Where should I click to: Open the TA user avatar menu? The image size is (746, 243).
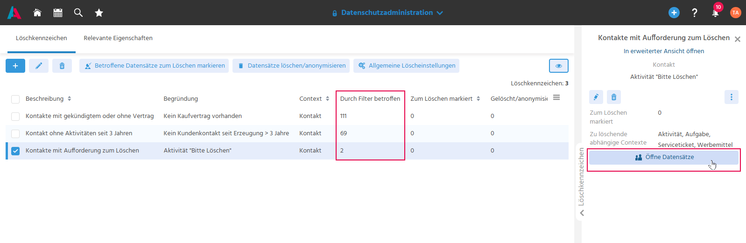(x=736, y=13)
